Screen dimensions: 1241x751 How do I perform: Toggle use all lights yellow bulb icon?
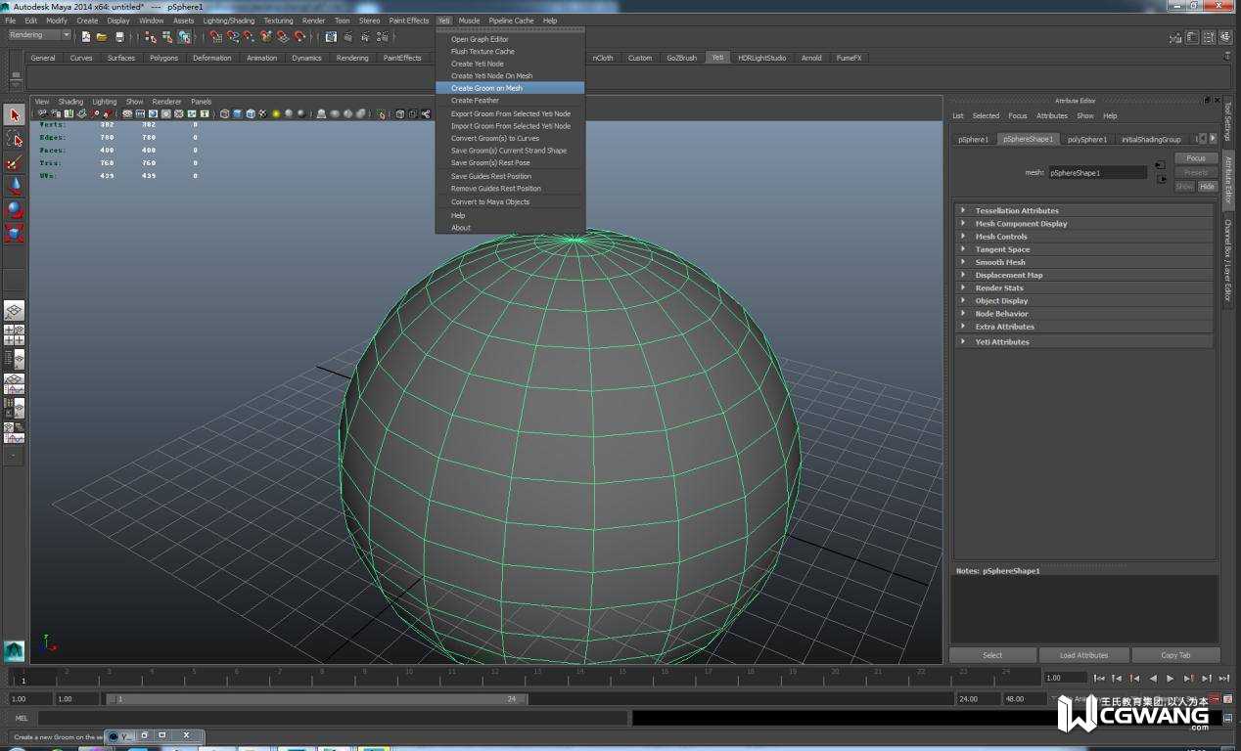(x=276, y=114)
